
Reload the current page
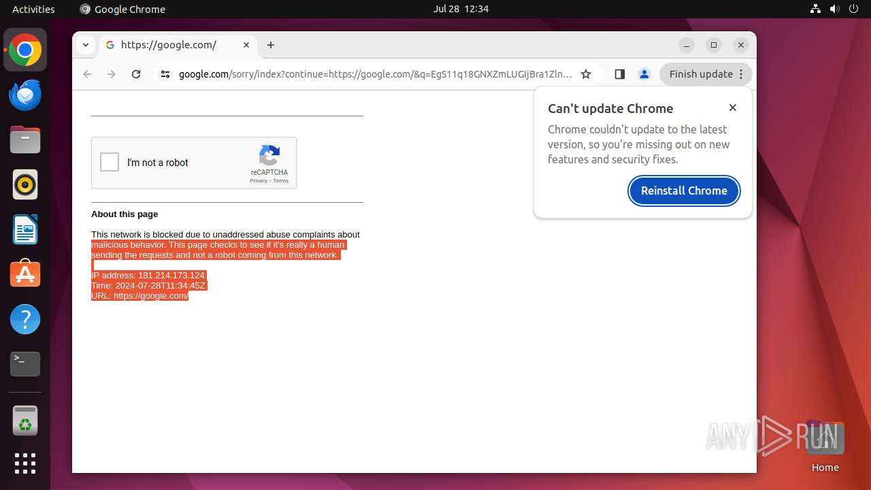(x=136, y=74)
